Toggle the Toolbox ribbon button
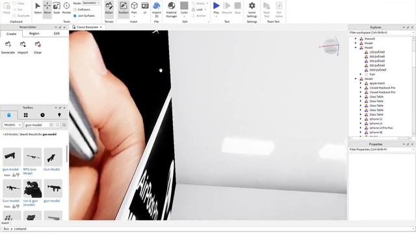 (123, 8)
